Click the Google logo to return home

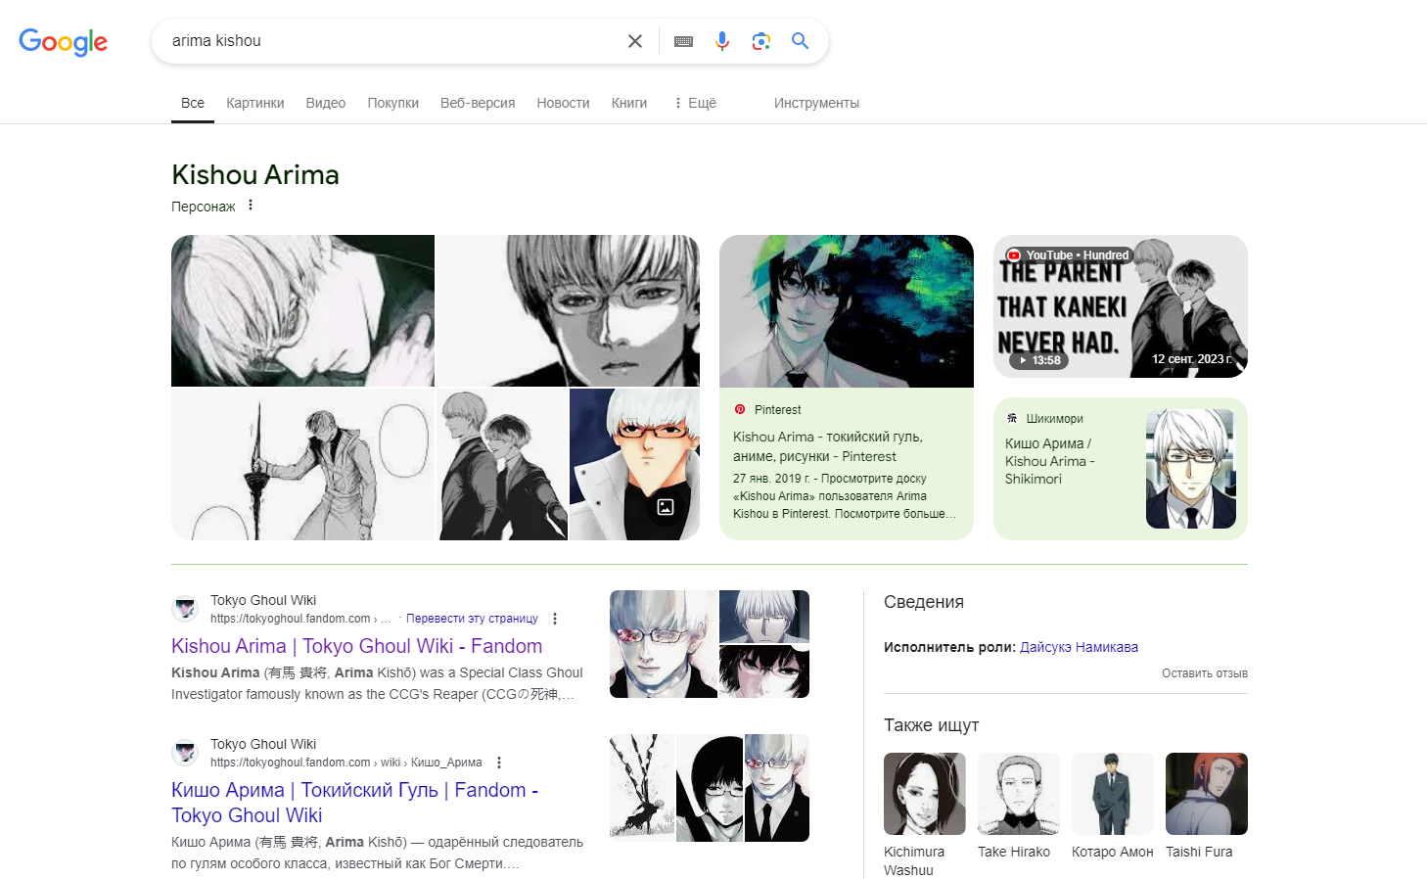click(x=63, y=41)
